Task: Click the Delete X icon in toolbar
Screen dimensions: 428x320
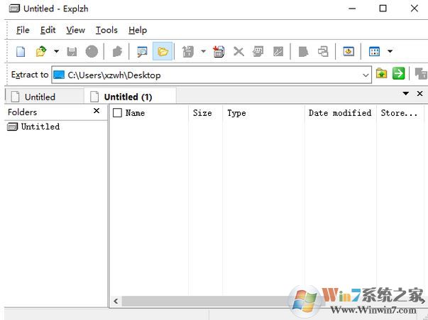Action: click(238, 51)
